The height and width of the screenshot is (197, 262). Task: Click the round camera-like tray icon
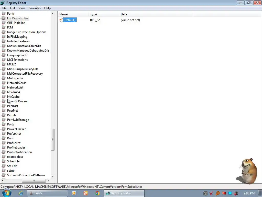(x=236, y=193)
